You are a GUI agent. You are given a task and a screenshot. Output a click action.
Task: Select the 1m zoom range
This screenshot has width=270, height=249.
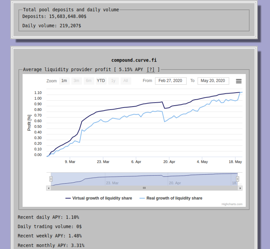[x=64, y=81]
